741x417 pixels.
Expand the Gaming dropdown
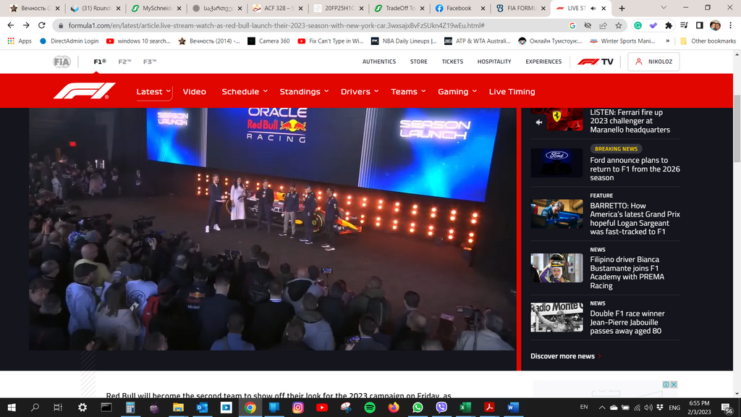pyautogui.click(x=457, y=92)
